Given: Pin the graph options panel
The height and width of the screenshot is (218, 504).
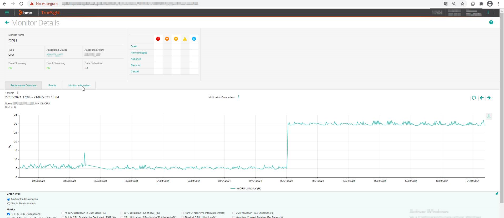Looking at the screenshot, I should click(497, 194).
